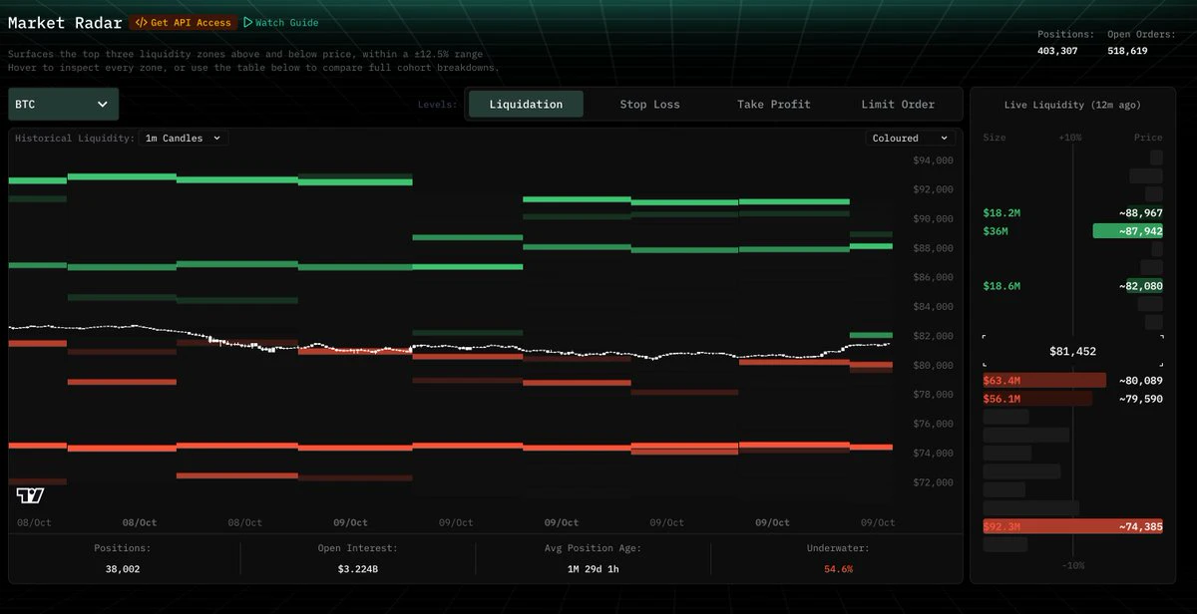Expand the 1m Candles interval dropdown
Screen dimensions: 1197x614
click(x=184, y=138)
